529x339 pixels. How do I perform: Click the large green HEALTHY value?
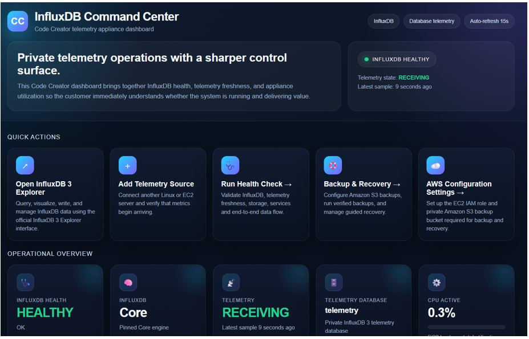[x=45, y=313]
